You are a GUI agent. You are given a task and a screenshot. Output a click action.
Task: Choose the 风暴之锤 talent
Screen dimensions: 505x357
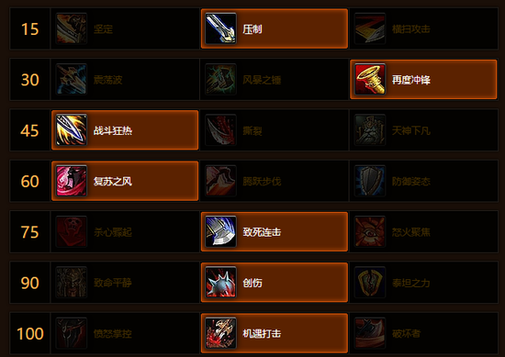point(275,79)
